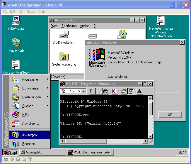The image size is (191, 164).
Task: Toggle the Background icon in DOS toolbar
Action: [131, 91]
